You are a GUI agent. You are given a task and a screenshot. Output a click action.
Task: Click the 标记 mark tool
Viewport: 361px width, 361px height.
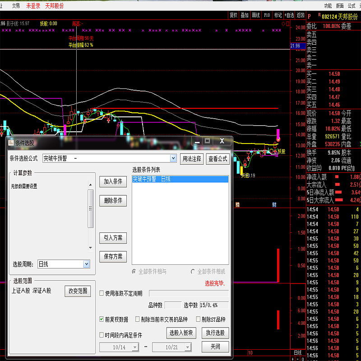pyautogui.click(x=278, y=15)
